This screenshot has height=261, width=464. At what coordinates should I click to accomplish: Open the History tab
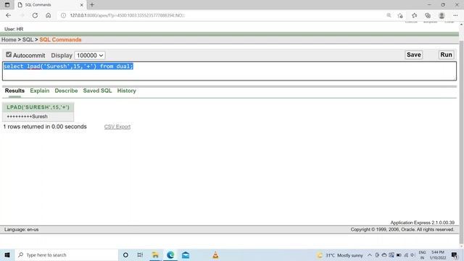click(x=126, y=91)
